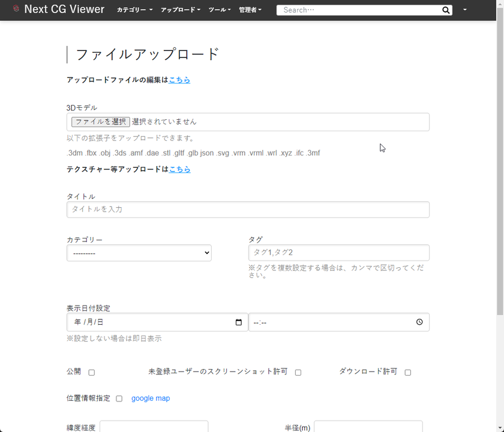The image size is (504, 432).
Task: Click the --:-- time field
Action: coord(339,322)
